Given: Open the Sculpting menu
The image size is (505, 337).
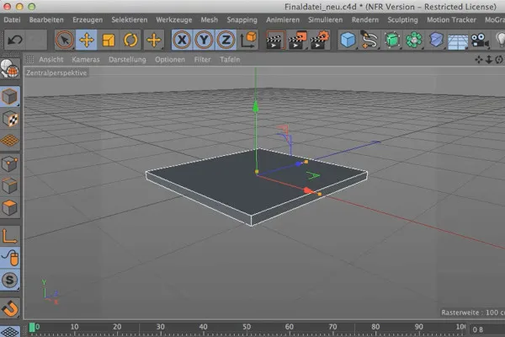Looking at the screenshot, I should 402,19.
